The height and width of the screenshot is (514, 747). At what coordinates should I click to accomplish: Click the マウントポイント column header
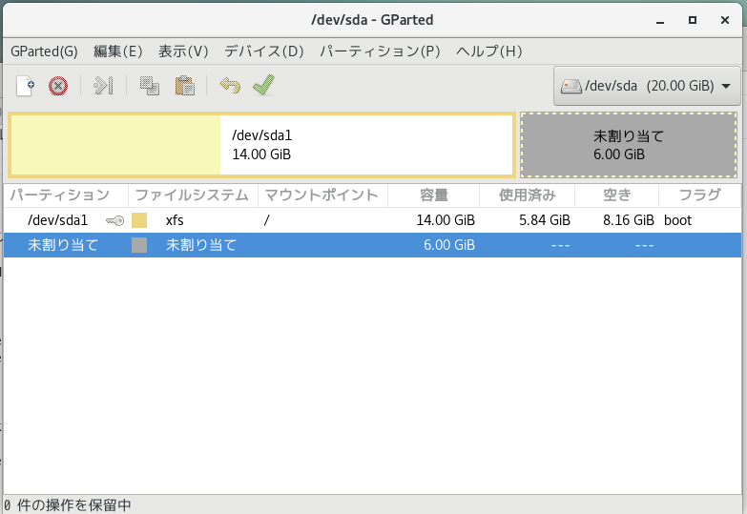322,195
